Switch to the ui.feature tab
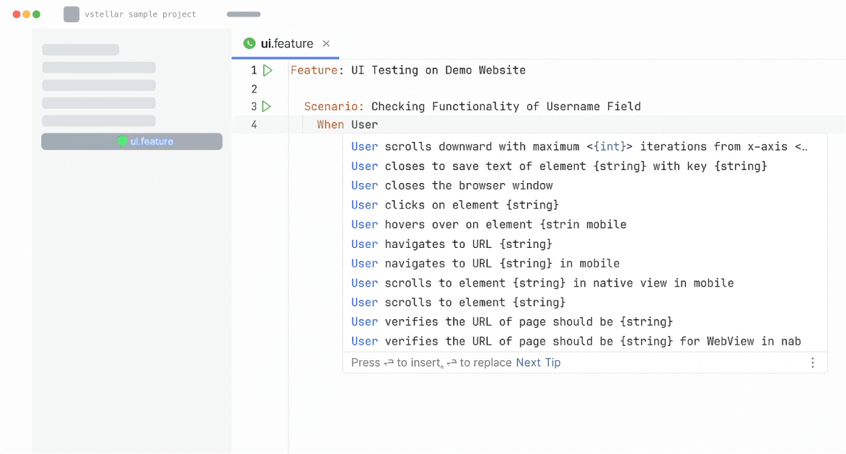The image size is (846, 454). click(x=287, y=44)
